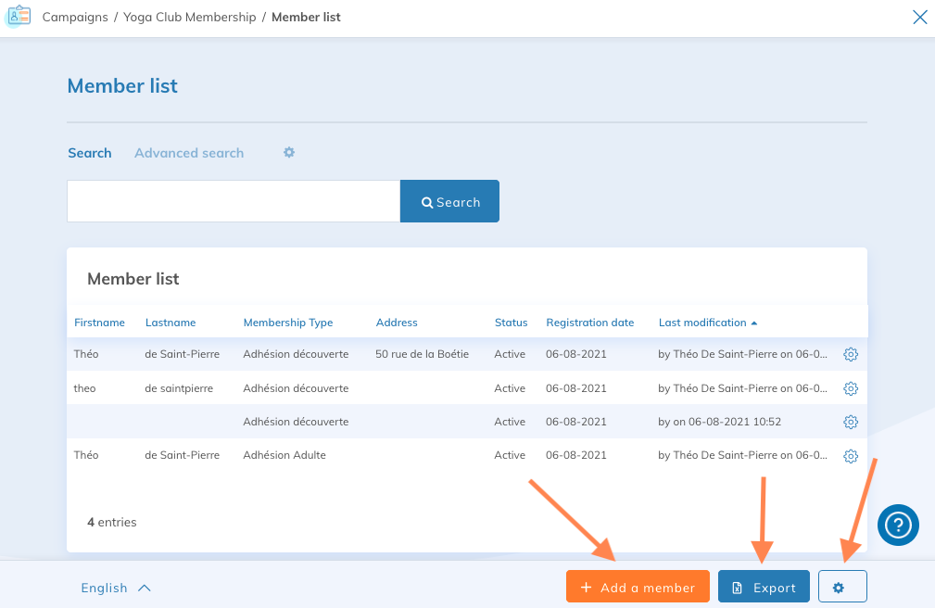Open settings gear for the nameless member row

(x=851, y=422)
